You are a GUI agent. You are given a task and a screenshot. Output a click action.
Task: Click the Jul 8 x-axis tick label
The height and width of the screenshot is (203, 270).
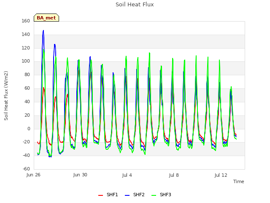coord(174,175)
